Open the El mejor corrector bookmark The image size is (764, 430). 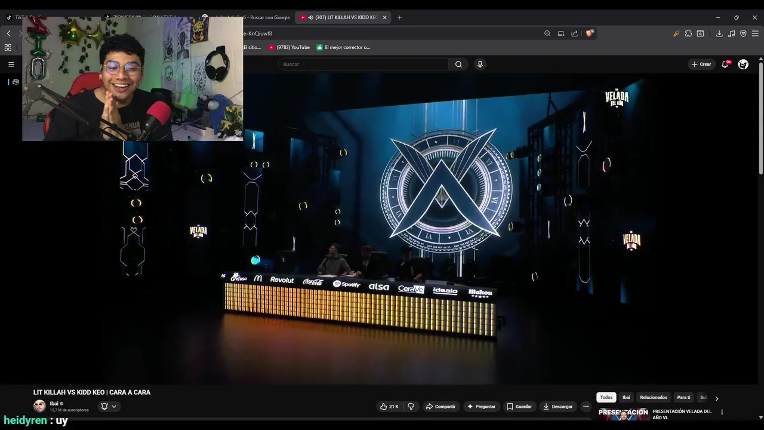pyautogui.click(x=343, y=47)
